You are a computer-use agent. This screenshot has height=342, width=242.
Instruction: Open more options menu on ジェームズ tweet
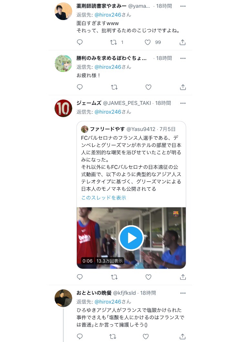[x=183, y=103]
